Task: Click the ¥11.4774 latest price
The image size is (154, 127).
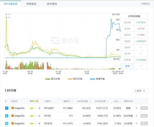Action: point(68,123)
